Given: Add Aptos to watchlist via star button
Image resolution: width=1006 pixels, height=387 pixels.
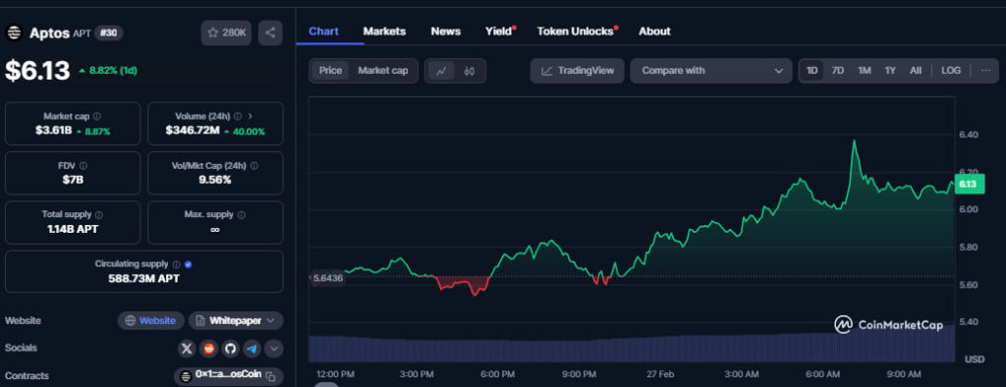Looking at the screenshot, I should [x=227, y=32].
